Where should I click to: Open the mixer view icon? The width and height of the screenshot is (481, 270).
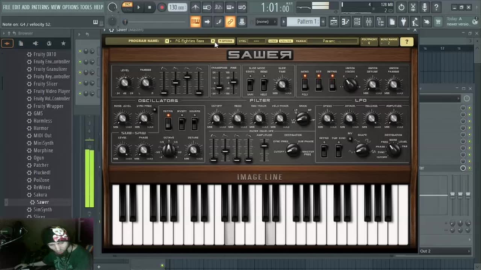(369, 22)
